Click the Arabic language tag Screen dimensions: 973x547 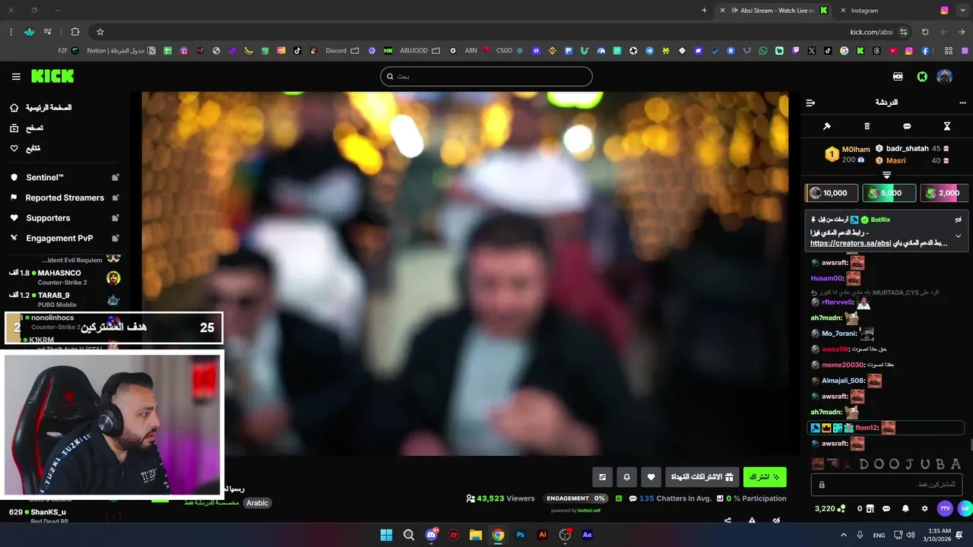coord(258,503)
